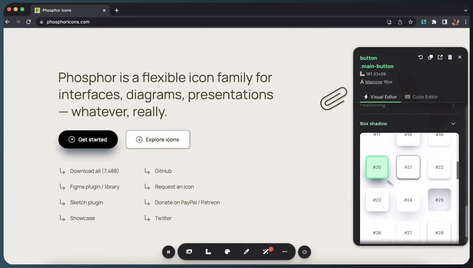473x268 pixels.
Task: Click the install app icon in the address bar
Action: click(389, 22)
